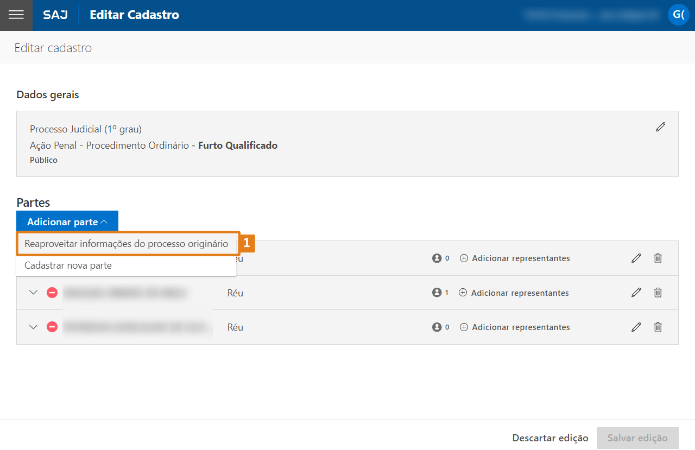
Task: Click red minus icon on second party
Action: pyautogui.click(x=52, y=293)
